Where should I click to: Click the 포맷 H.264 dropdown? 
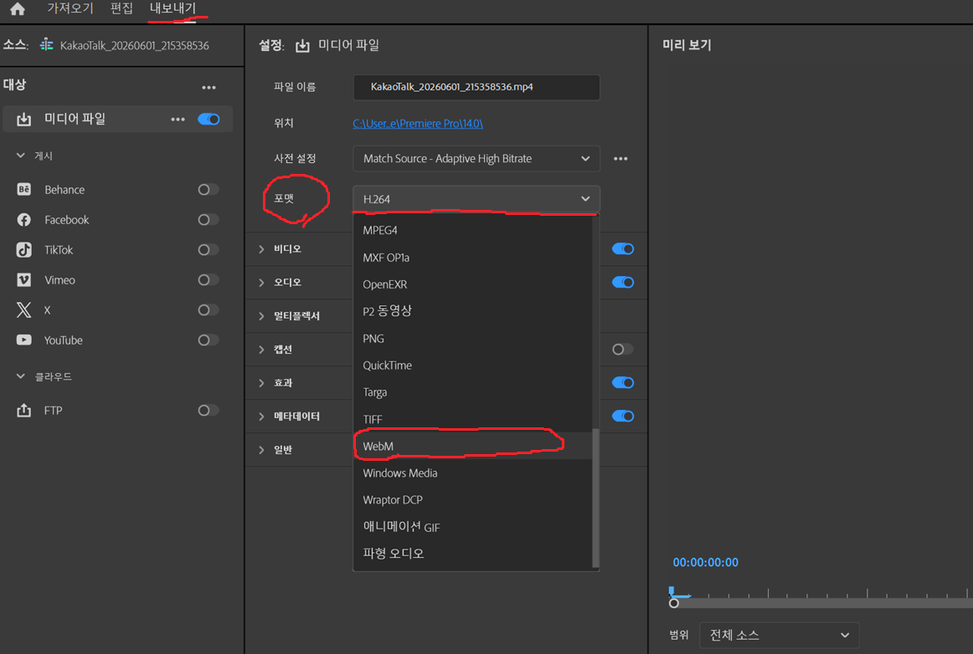click(476, 199)
